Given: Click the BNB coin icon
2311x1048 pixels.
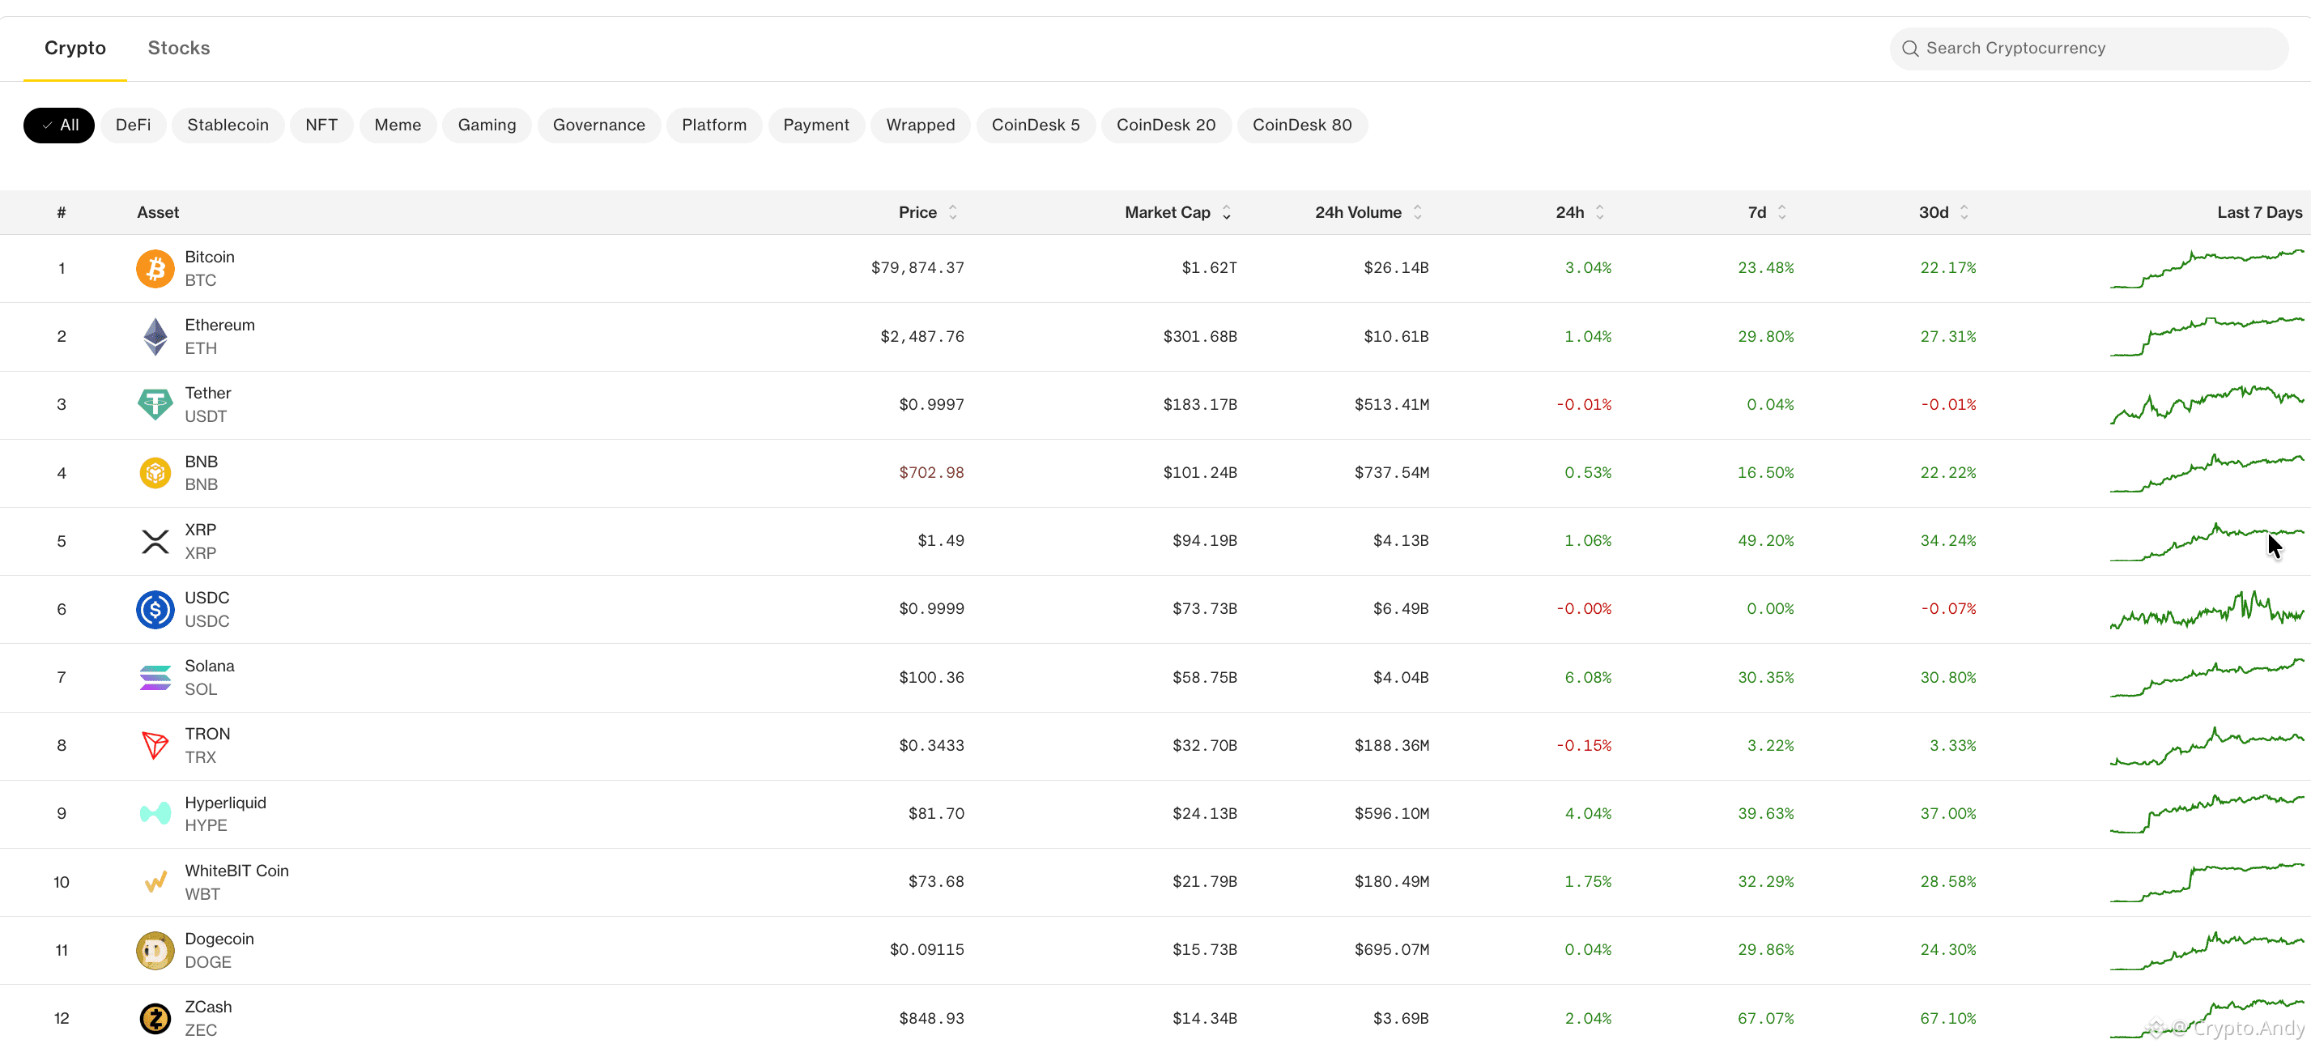Looking at the screenshot, I should pyautogui.click(x=155, y=473).
